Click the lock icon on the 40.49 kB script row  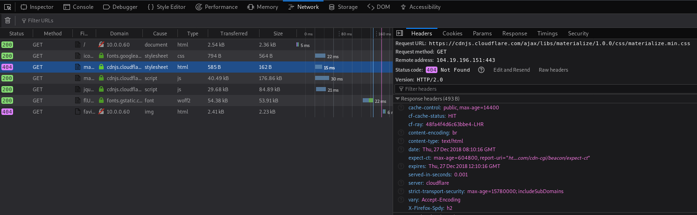coord(101,78)
